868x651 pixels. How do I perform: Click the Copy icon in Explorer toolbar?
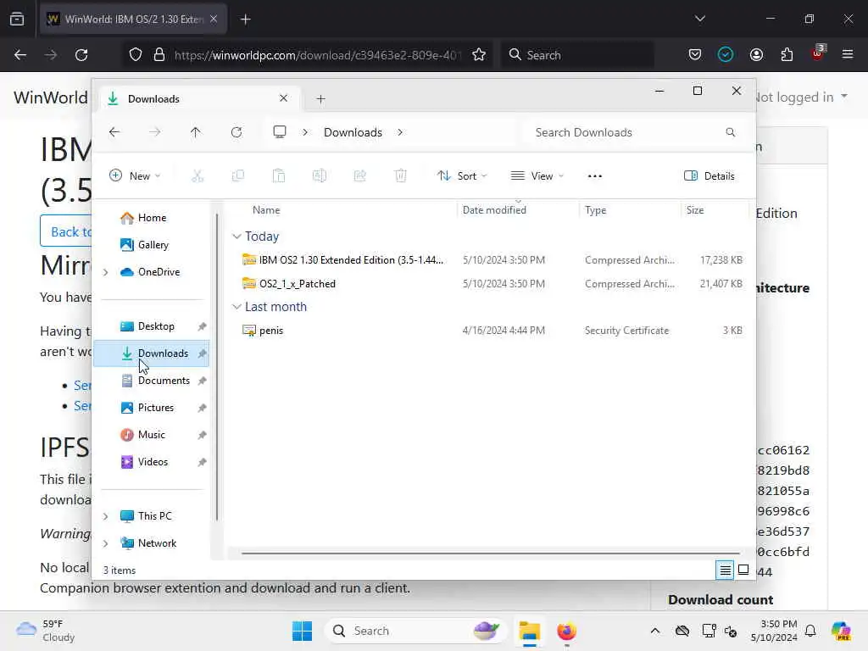(x=238, y=176)
